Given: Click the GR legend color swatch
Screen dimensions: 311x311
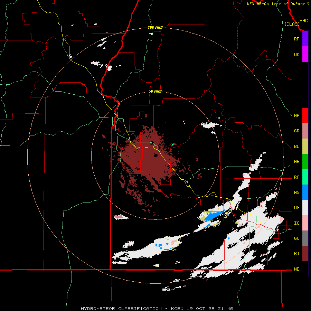Looking at the screenshot, I should pyautogui.click(x=305, y=131).
